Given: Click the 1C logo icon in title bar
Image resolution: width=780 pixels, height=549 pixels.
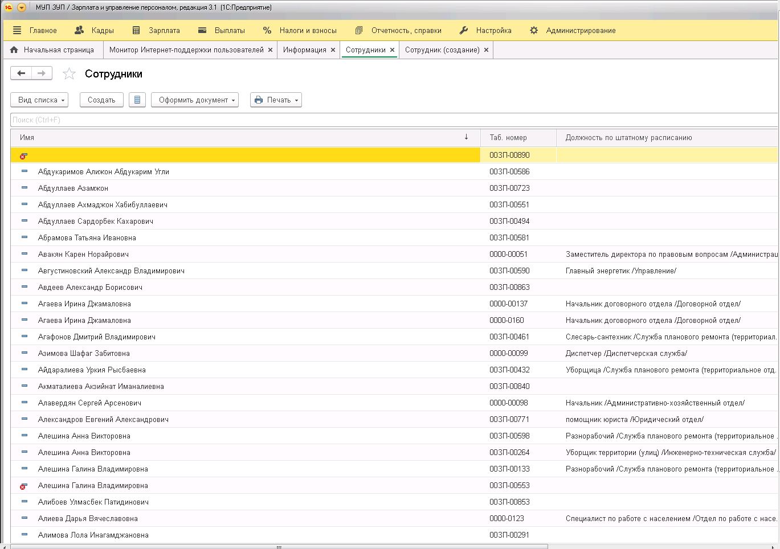Looking at the screenshot, I should point(8,7).
